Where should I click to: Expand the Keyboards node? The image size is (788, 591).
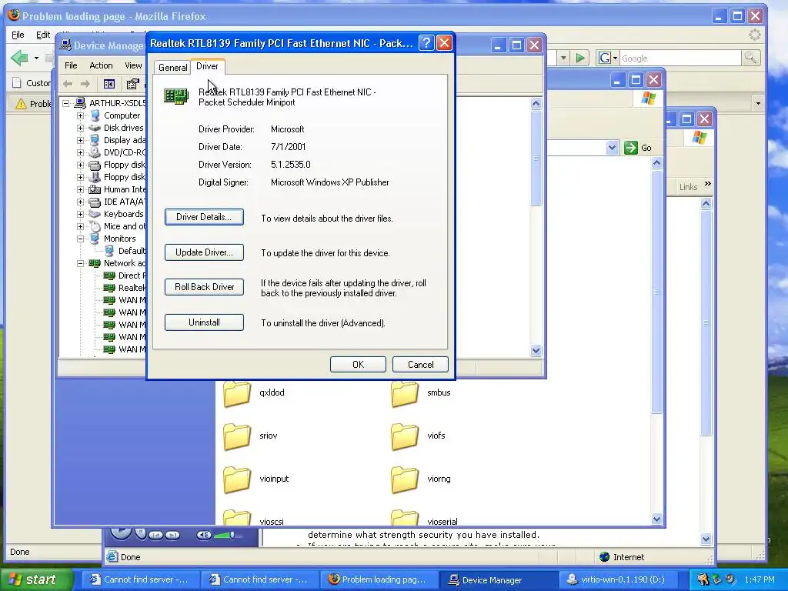point(80,214)
